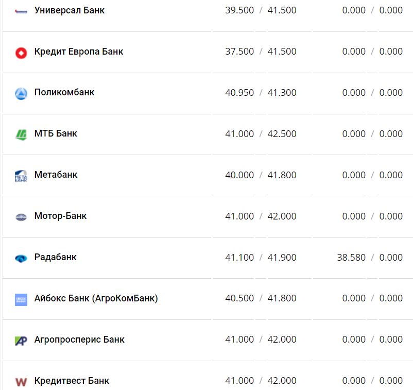Open the Универсал Банк link

click(x=70, y=10)
